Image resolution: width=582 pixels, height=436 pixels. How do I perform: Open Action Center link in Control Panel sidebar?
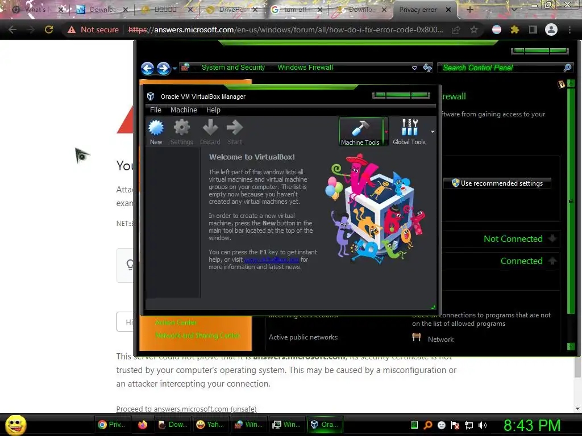click(176, 322)
